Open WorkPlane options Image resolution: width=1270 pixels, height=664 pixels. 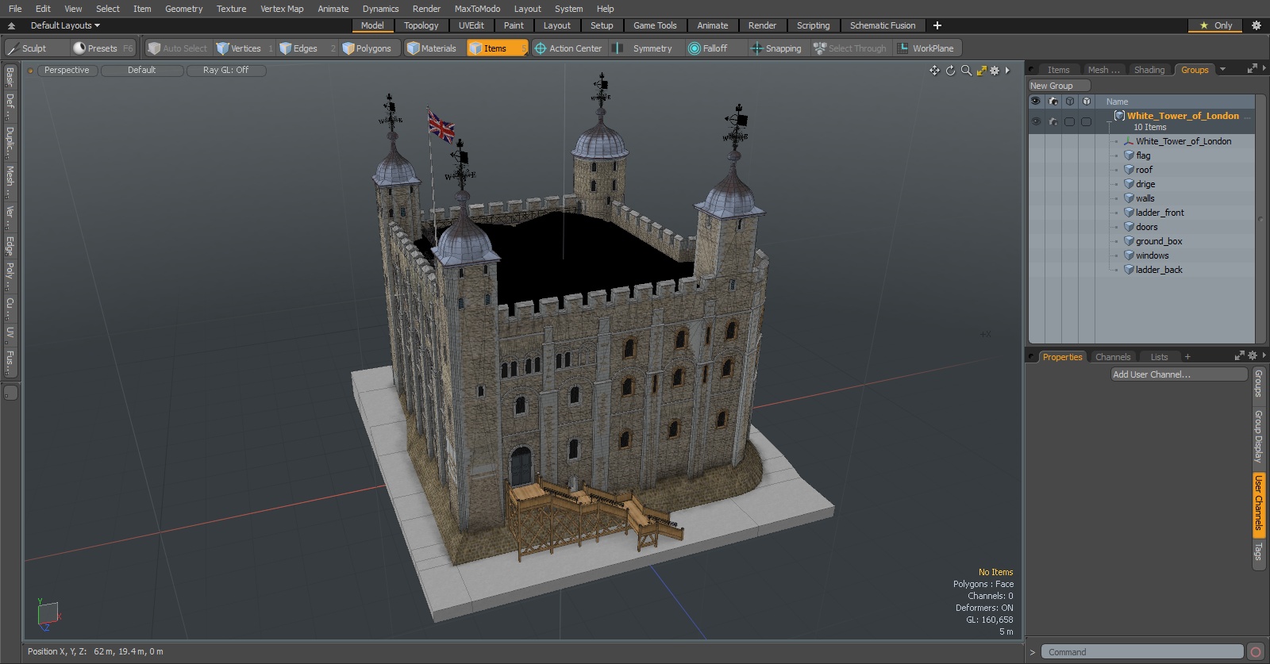927,48
